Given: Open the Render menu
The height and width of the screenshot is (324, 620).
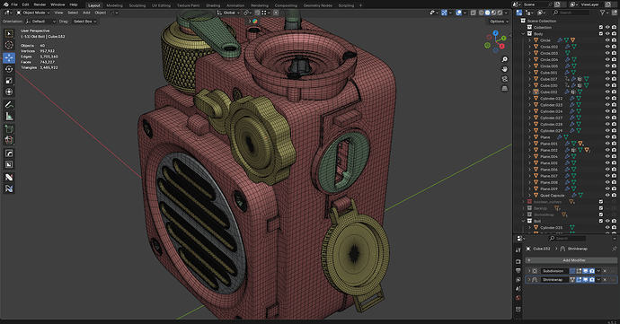Looking at the screenshot, I should coord(40,4).
